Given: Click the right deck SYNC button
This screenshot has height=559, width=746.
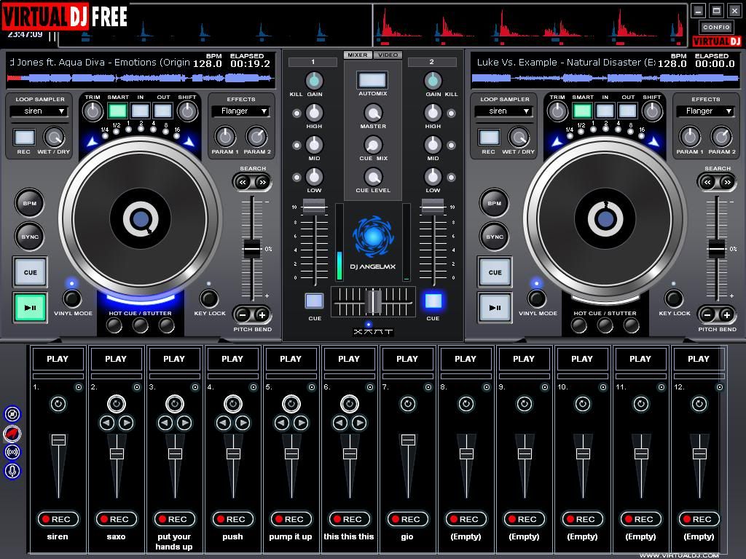Looking at the screenshot, I should coord(495,237).
